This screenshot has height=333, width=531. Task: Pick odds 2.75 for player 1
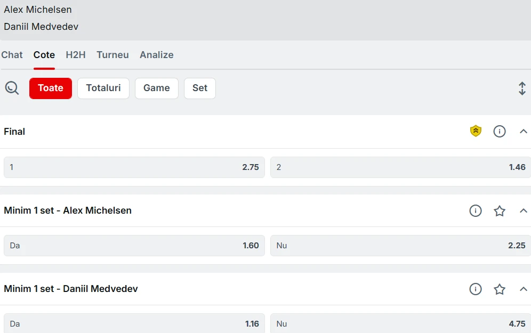coord(134,167)
